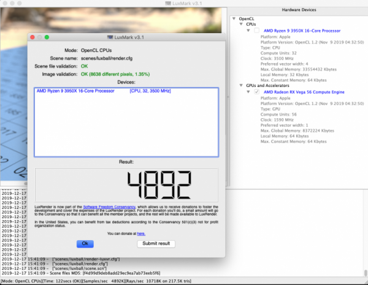This screenshot has height=285, width=368.
Task: Open the donate 'here' link
Action: tap(141, 234)
